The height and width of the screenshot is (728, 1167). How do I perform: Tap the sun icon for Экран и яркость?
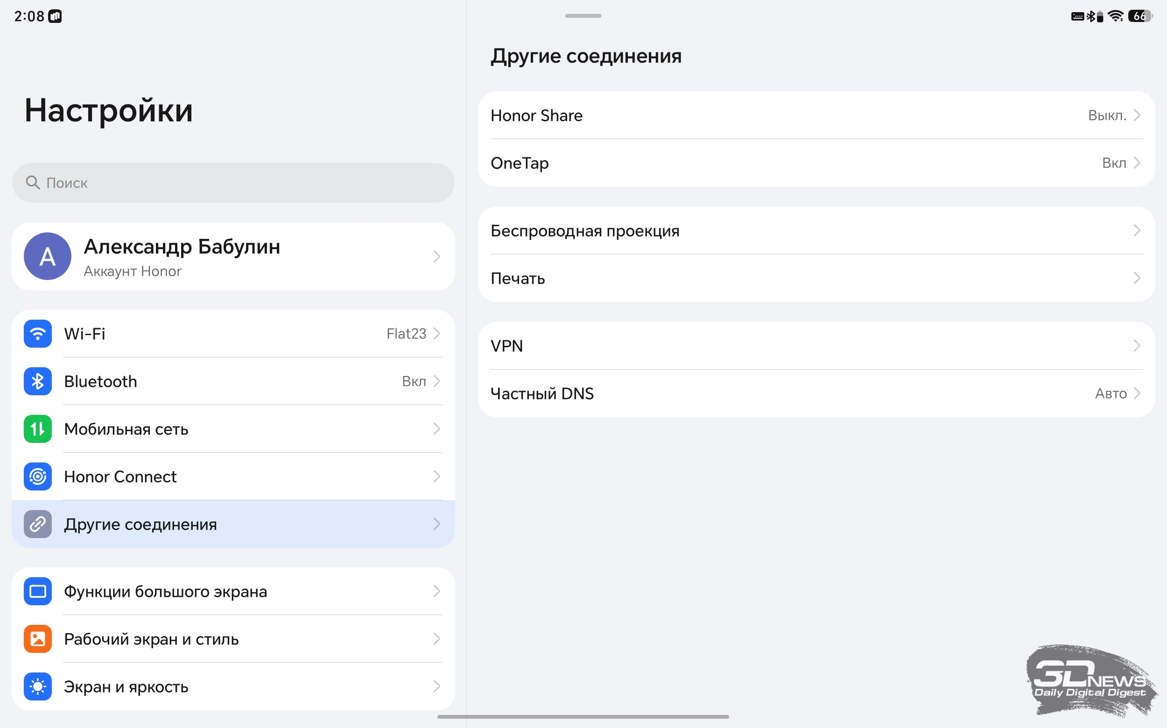[37, 686]
